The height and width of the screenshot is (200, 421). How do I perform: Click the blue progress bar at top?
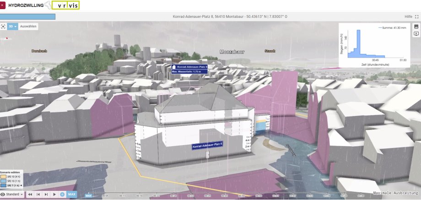[27, 16]
